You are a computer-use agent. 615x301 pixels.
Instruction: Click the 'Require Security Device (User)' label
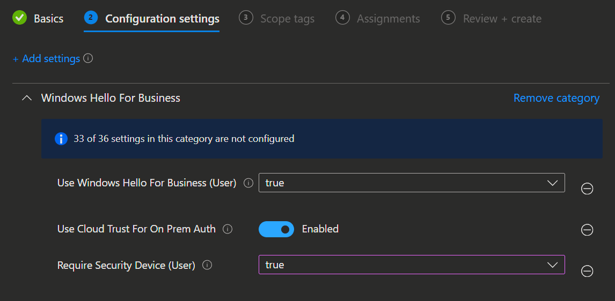tap(126, 265)
